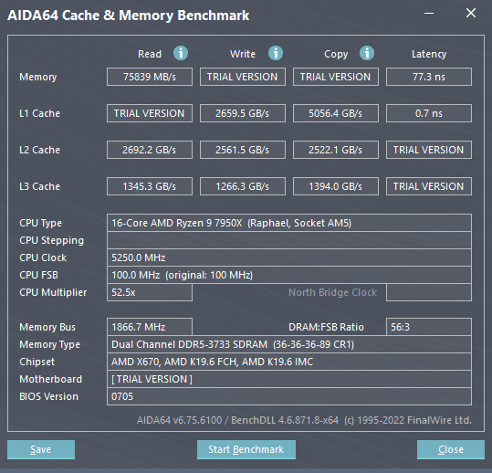Click the BIOS Version 0705 field
492x473 pixels.
[289, 396]
